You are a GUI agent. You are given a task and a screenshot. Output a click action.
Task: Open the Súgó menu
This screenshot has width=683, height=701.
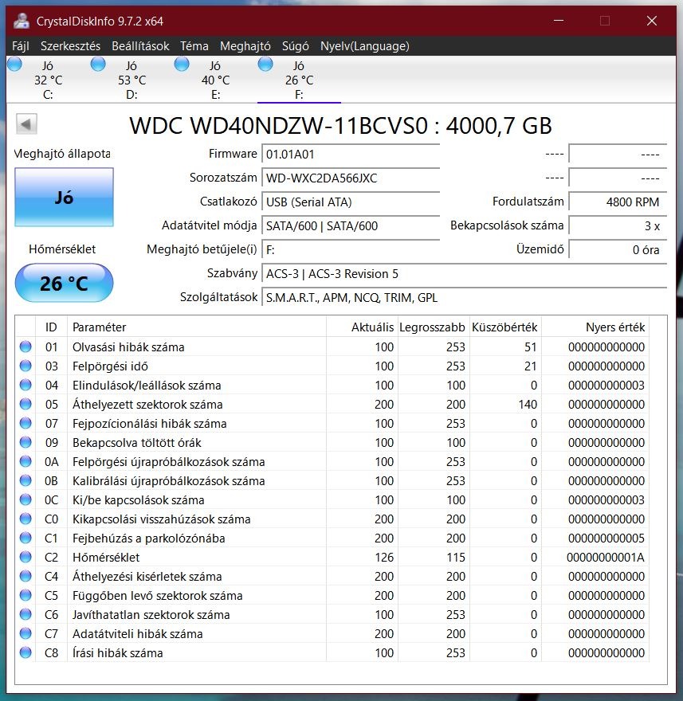click(x=295, y=46)
